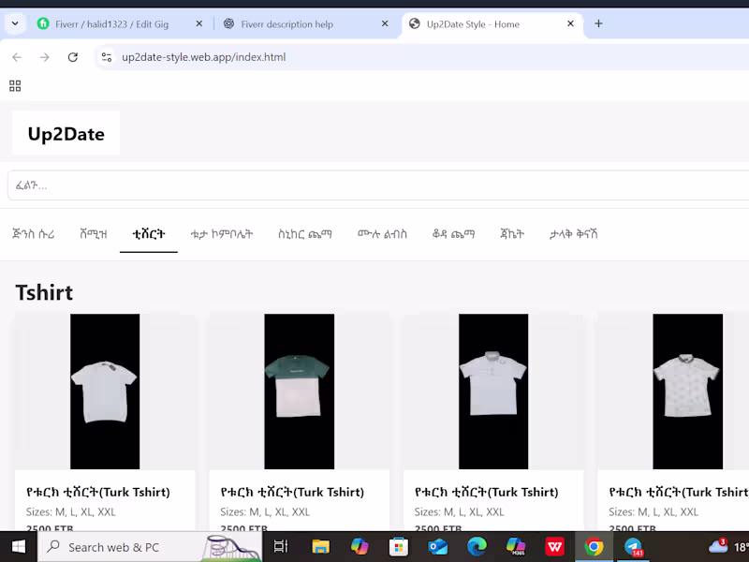Click the Up2Date logo
Viewport: 749px width, 562px height.
66,133
